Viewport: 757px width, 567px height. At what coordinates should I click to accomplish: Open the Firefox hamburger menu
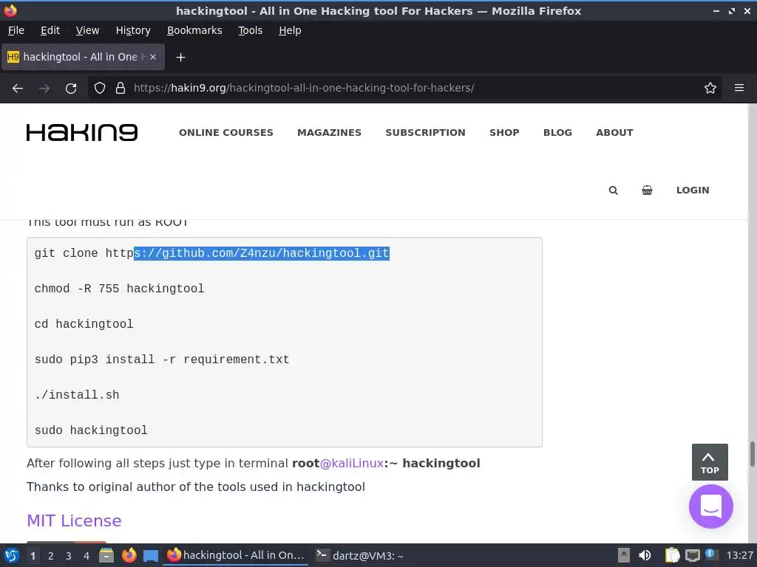pyautogui.click(x=739, y=88)
